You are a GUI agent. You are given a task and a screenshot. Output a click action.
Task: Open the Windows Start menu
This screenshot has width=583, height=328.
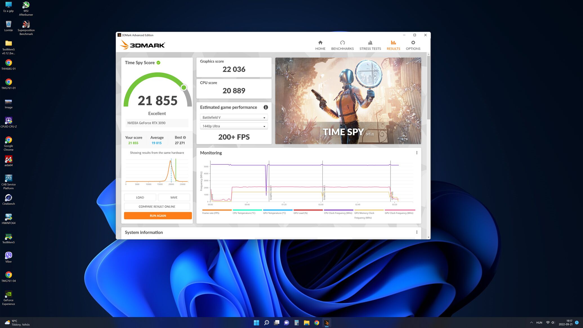click(x=256, y=323)
